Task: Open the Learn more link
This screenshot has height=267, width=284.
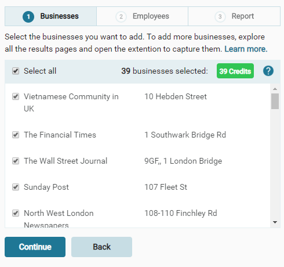Action: point(246,49)
